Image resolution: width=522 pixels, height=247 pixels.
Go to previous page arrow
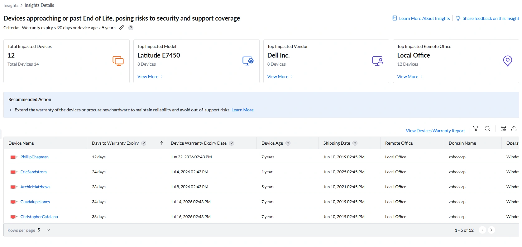coord(482,230)
